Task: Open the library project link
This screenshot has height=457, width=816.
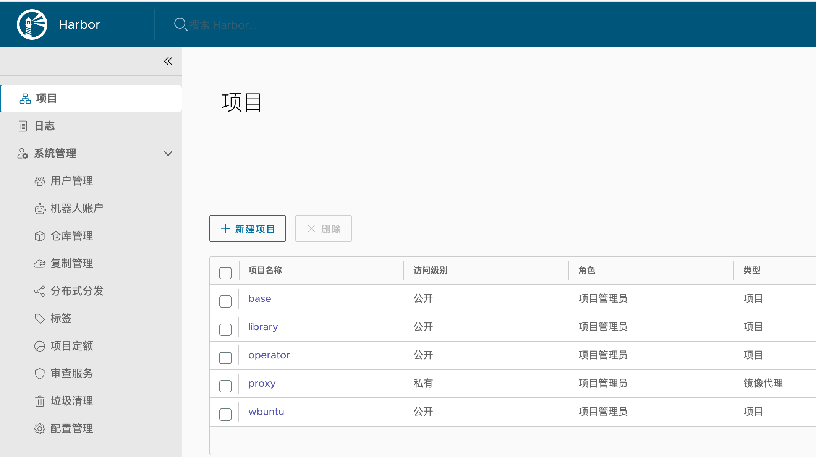Action: coord(263,327)
